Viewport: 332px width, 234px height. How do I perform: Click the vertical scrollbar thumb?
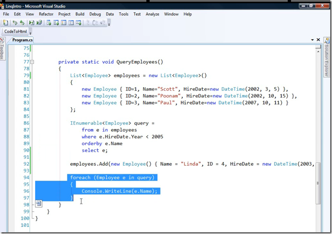point(318,183)
